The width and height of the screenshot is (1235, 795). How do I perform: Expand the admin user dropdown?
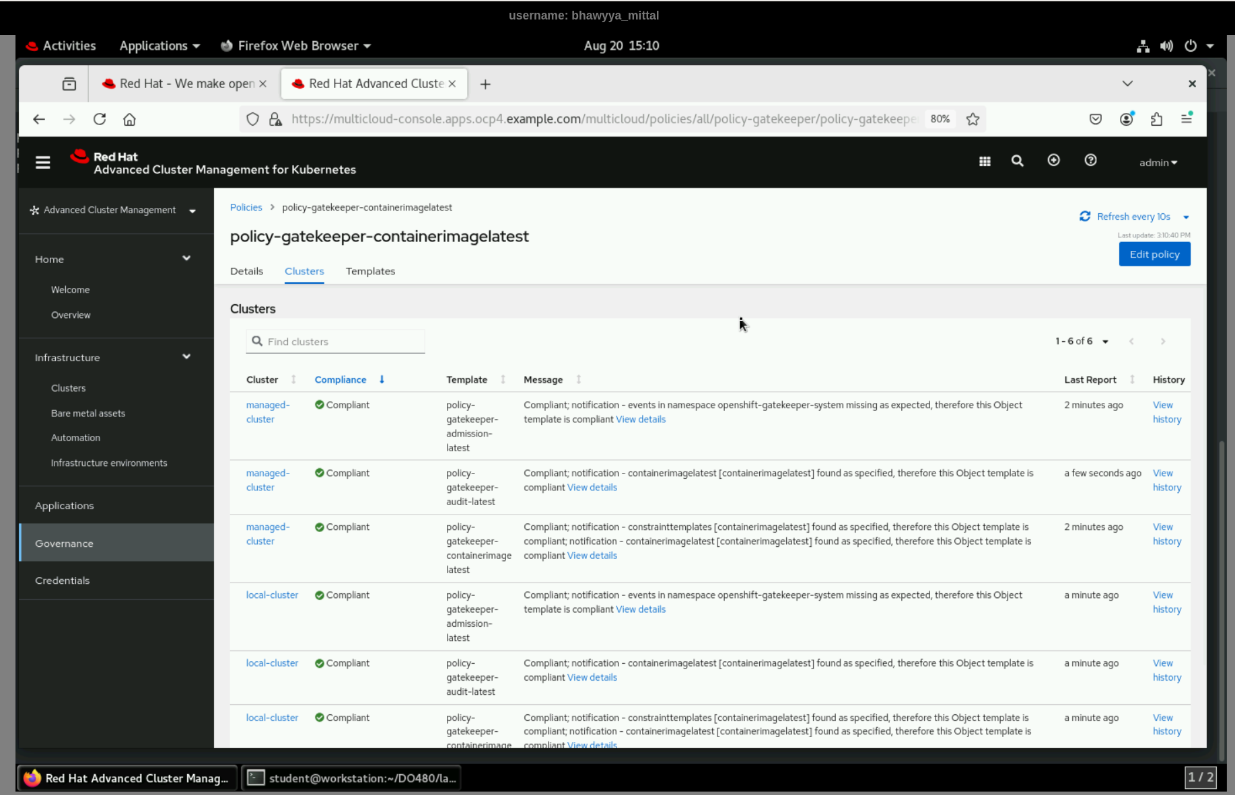coord(1158,162)
